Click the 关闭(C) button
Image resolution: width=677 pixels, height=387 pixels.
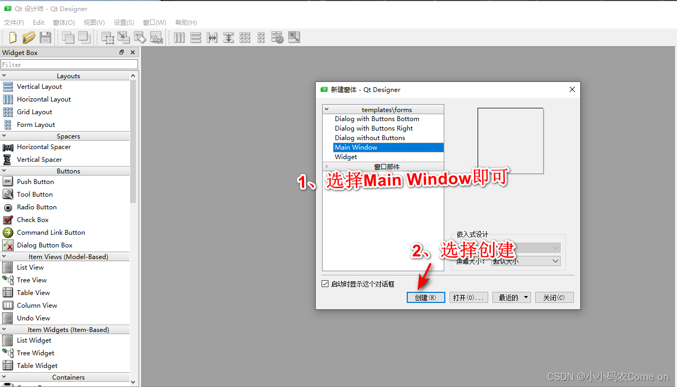(554, 298)
